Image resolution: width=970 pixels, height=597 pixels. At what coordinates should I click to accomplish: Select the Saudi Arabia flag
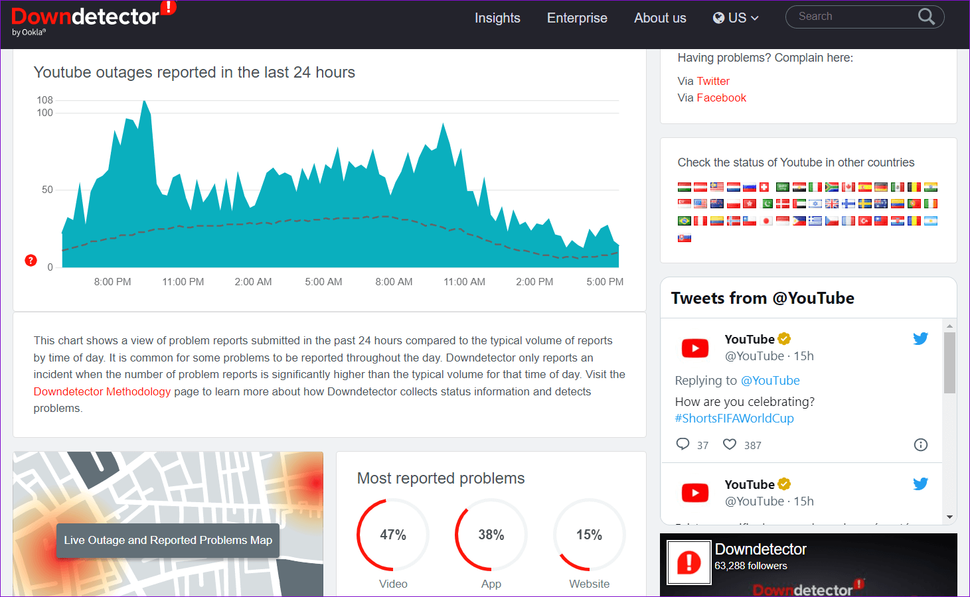point(783,187)
